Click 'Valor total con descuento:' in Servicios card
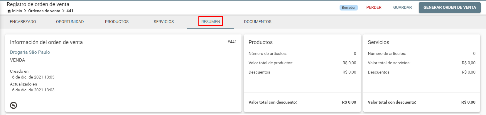Screen dimensions: 486x115 [392, 102]
